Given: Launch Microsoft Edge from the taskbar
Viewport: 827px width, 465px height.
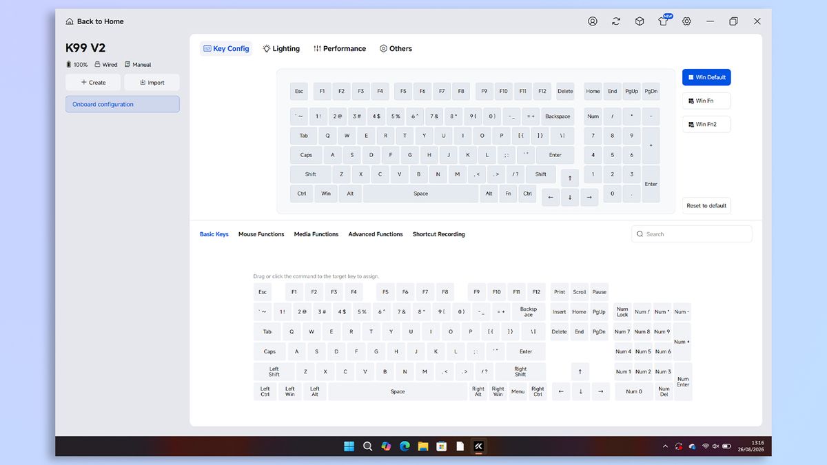Looking at the screenshot, I should point(405,446).
